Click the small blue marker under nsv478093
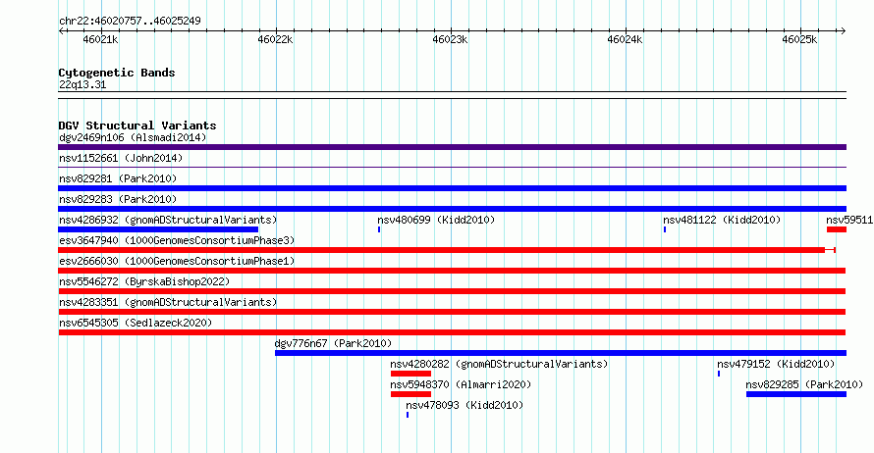This screenshot has width=874, height=453. pyautogui.click(x=408, y=415)
